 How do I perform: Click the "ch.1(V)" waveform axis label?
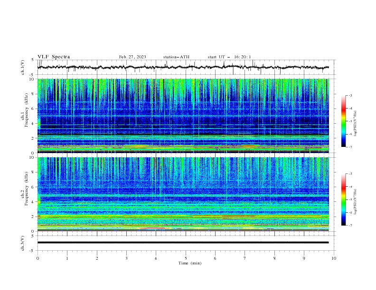pyautogui.click(x=23, y=67)
